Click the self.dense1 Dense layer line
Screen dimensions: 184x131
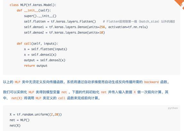pyautogui.click(x=86, y=27)
